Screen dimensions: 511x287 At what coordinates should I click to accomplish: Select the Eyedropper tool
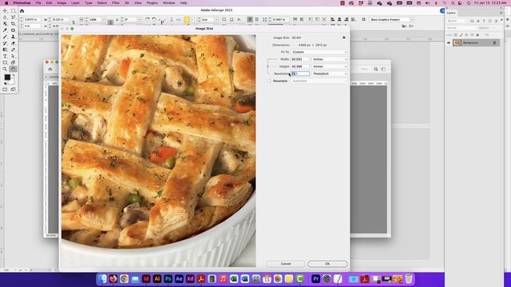pos(5,30)
